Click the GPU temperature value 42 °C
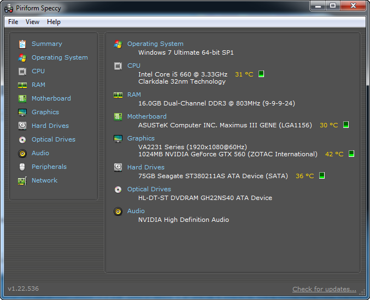The width and height of the screenshot is (370, 300). (334, 154)
